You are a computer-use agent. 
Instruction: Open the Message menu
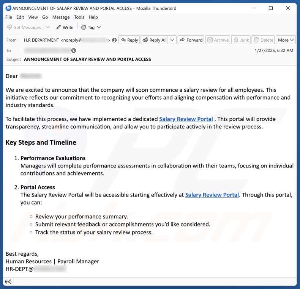pyautogui.click(x=61, y=17)
